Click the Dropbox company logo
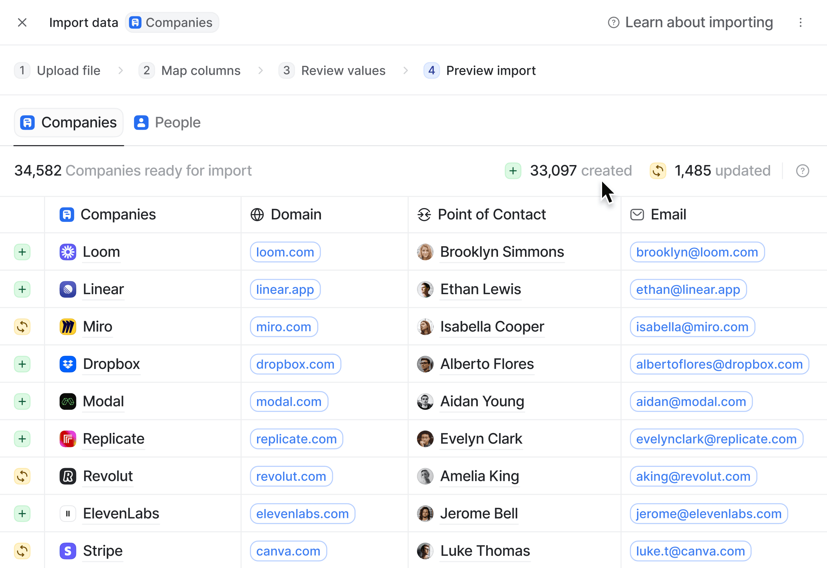Image resolution: width=827 pixels, height=568 pixels. [68, 364]
